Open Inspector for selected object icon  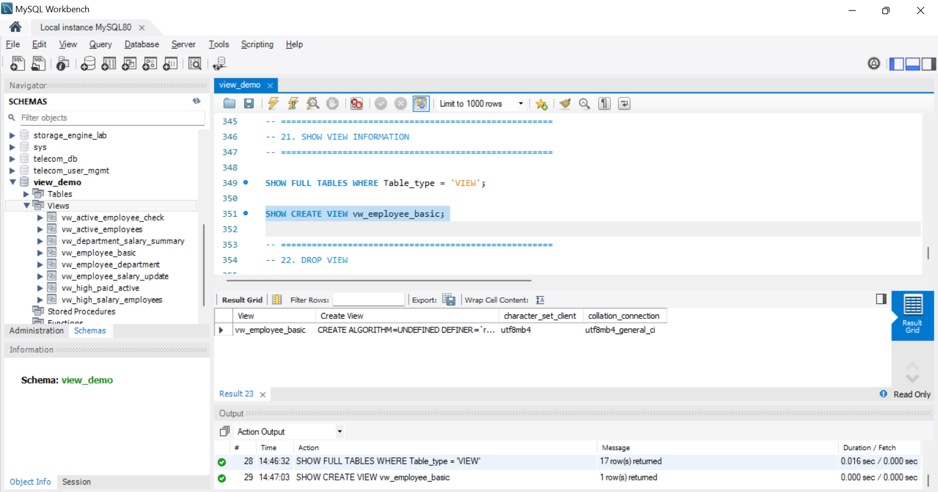[63, 64]
